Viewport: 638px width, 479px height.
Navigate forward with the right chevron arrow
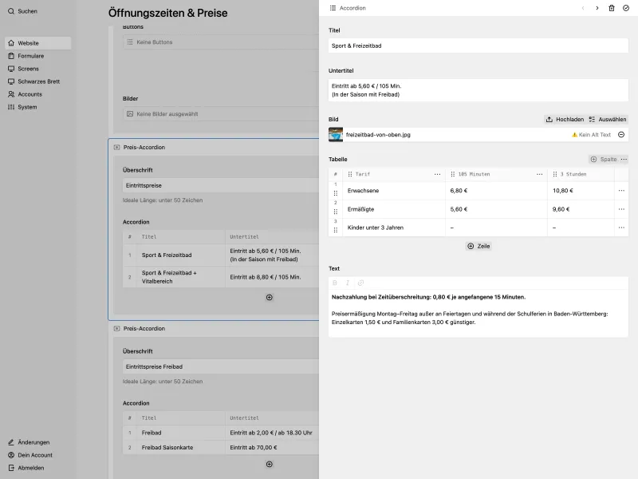point(597,8)
